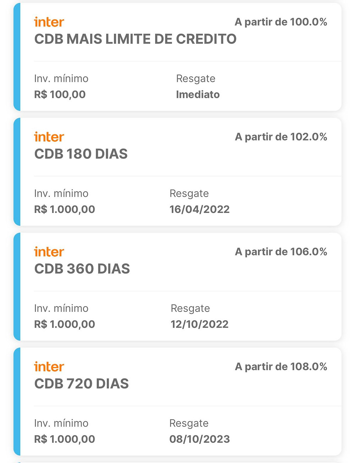This screenshot has width=355, height=463.
Task: Tap the 'A partir de 102.0%' rate label
Action: tap(281, 137)
